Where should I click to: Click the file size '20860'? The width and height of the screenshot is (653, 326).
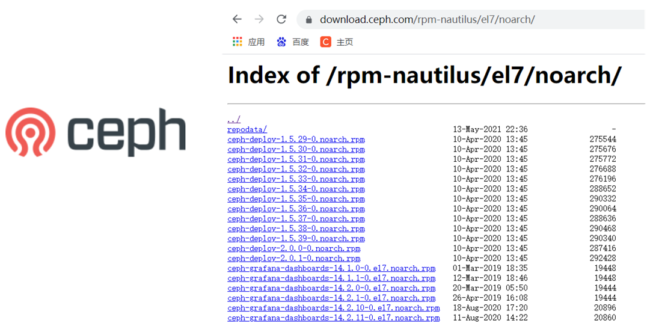click(x=605, y=318)
